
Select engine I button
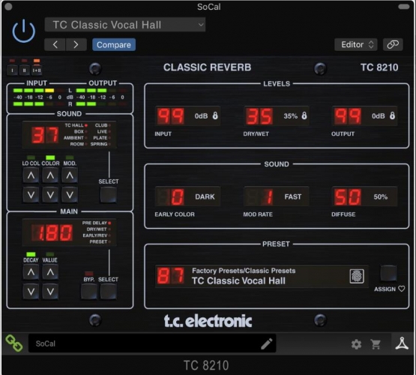[x=12, y=70]
